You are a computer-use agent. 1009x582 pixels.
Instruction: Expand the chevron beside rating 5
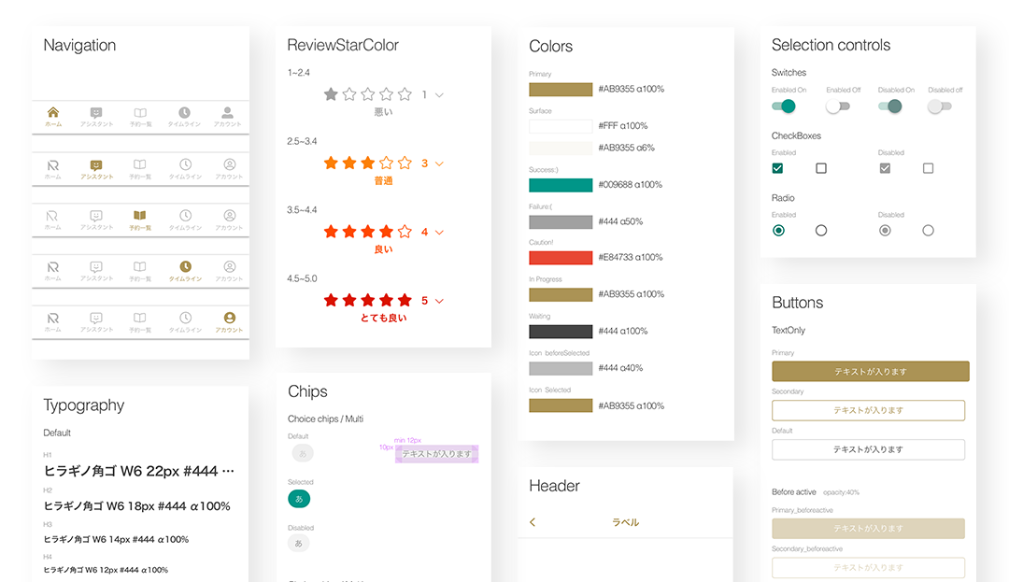(x=439, y=301)
